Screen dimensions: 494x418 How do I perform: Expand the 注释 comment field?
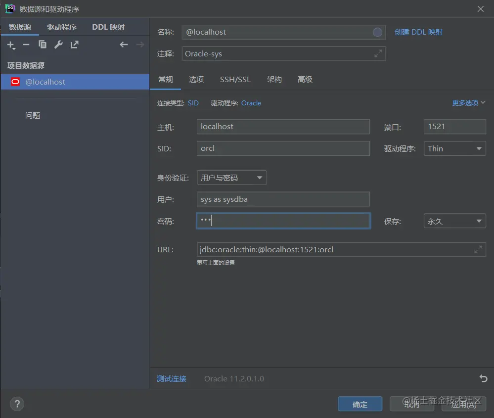coord(378,53)
